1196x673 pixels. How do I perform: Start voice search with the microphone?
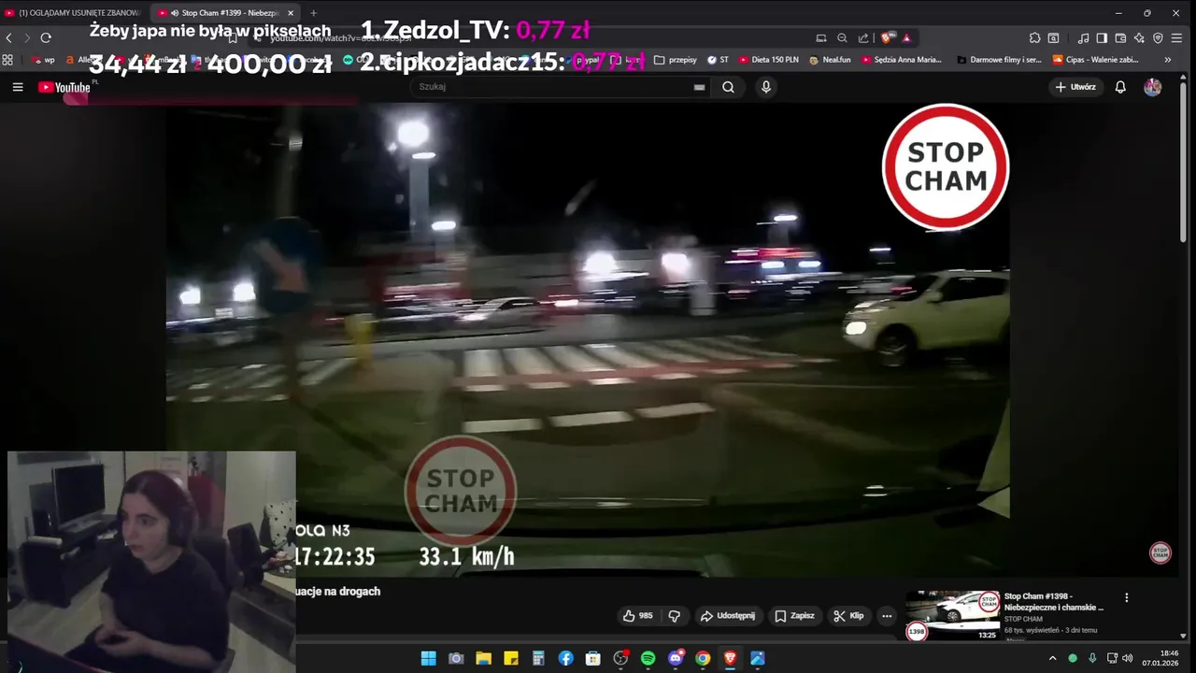point(766,87)
